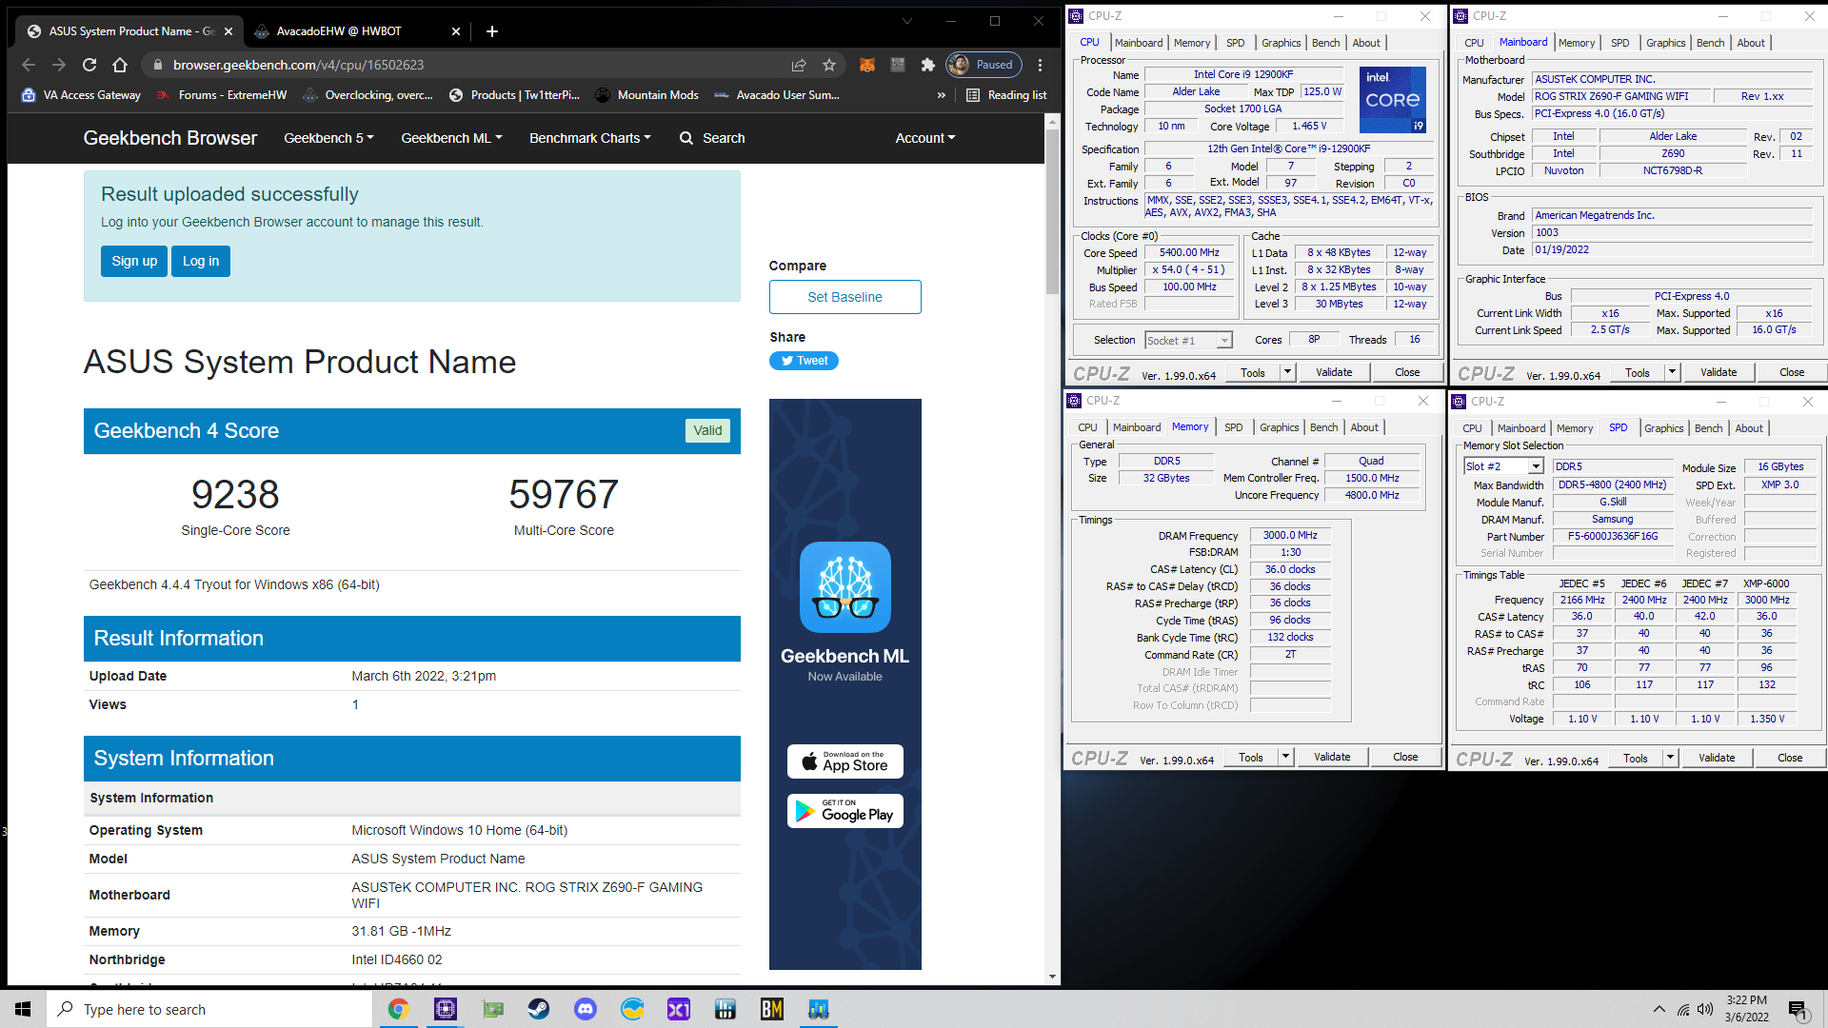Open Account dropdown menu
1828x1028 pixels.
pos(925,138)
